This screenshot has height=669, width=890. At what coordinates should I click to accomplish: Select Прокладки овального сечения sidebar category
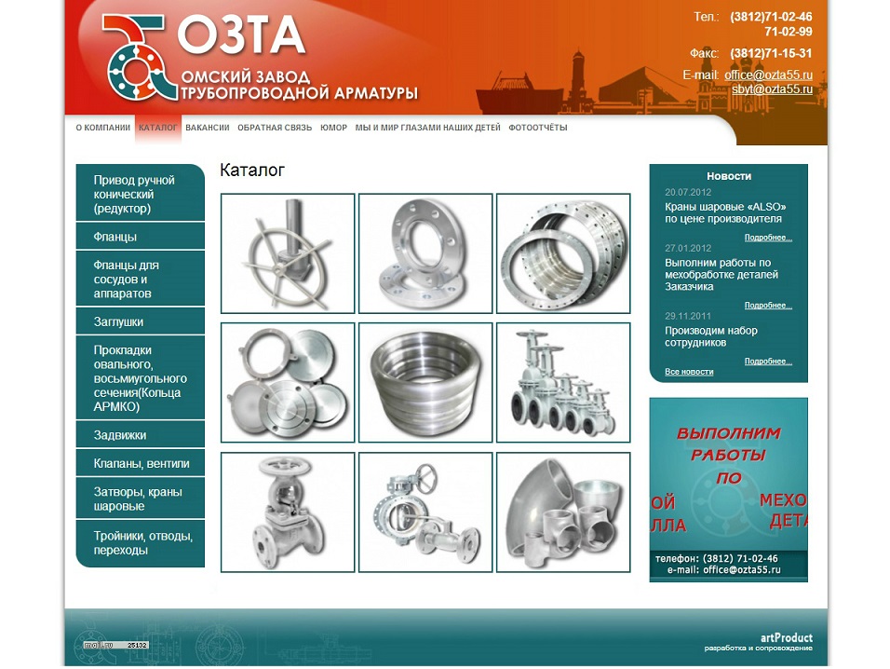pyautogui.click(x=141, y=378)
